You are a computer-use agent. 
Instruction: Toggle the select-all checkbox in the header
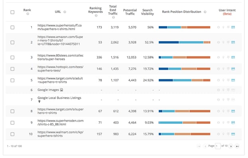[12, 12]
